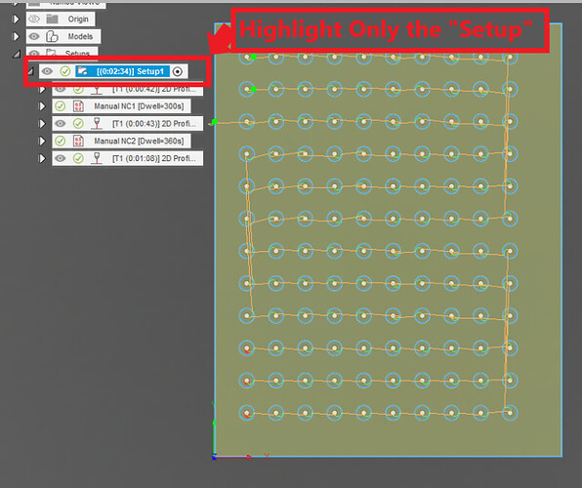
Task: Expand the Manual NC1 Dwell=300s item
Action: coord(42,106)
